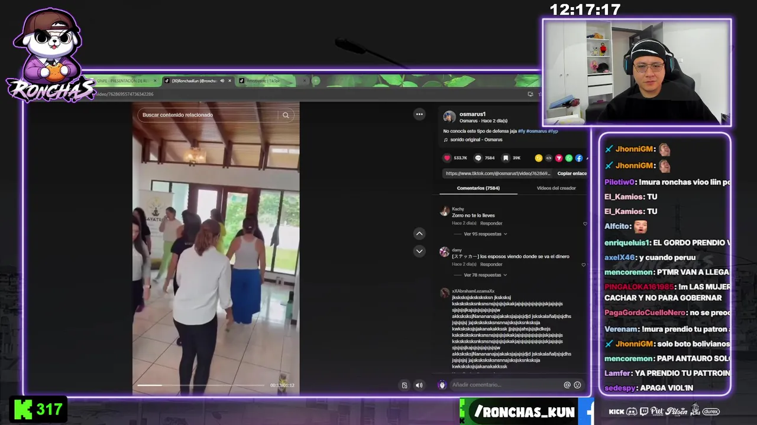Click the @ mention icon in comment box

[x=567, y=385]
